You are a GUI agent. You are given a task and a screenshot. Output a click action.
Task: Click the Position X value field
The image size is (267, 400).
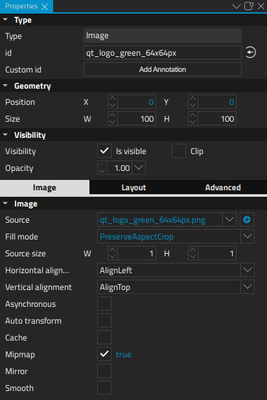pos(137,102)
